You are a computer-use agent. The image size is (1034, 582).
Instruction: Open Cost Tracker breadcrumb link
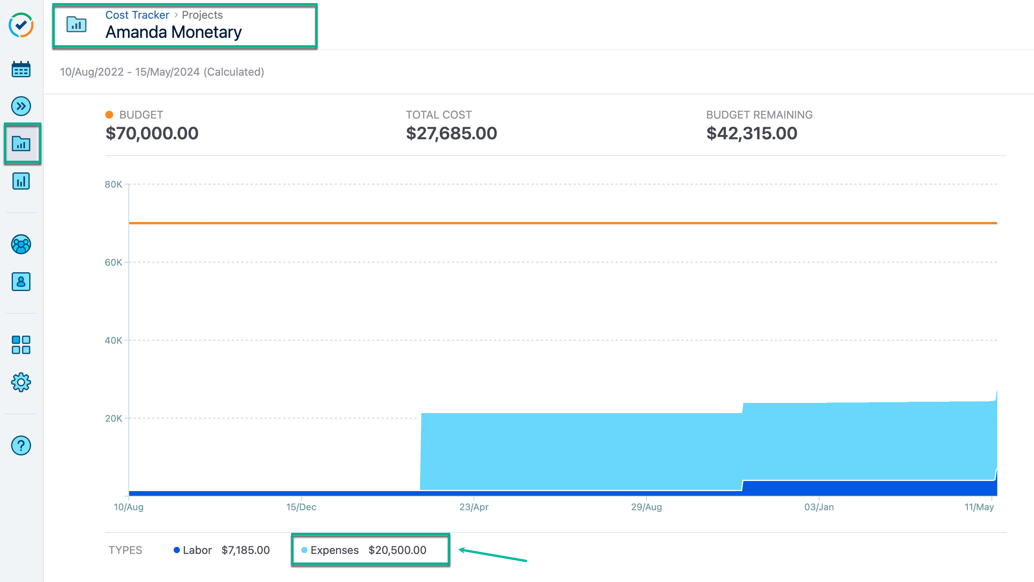click(x=137, y=14)
